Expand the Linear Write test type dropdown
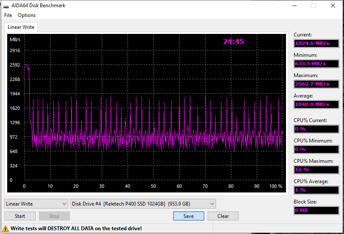Screen dimensions: 344x234 pyautogui.click(x=36, y=204)
